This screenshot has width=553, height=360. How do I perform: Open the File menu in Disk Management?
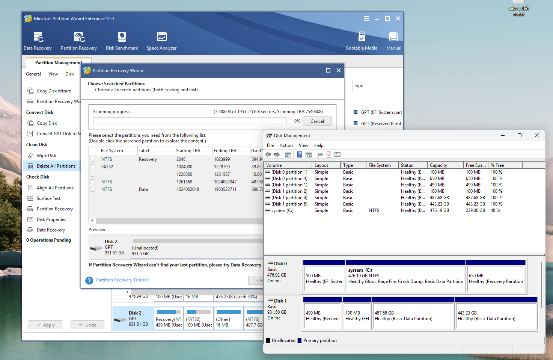270,145
